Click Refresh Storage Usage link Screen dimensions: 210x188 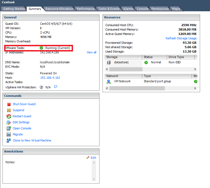coord(181,38)
